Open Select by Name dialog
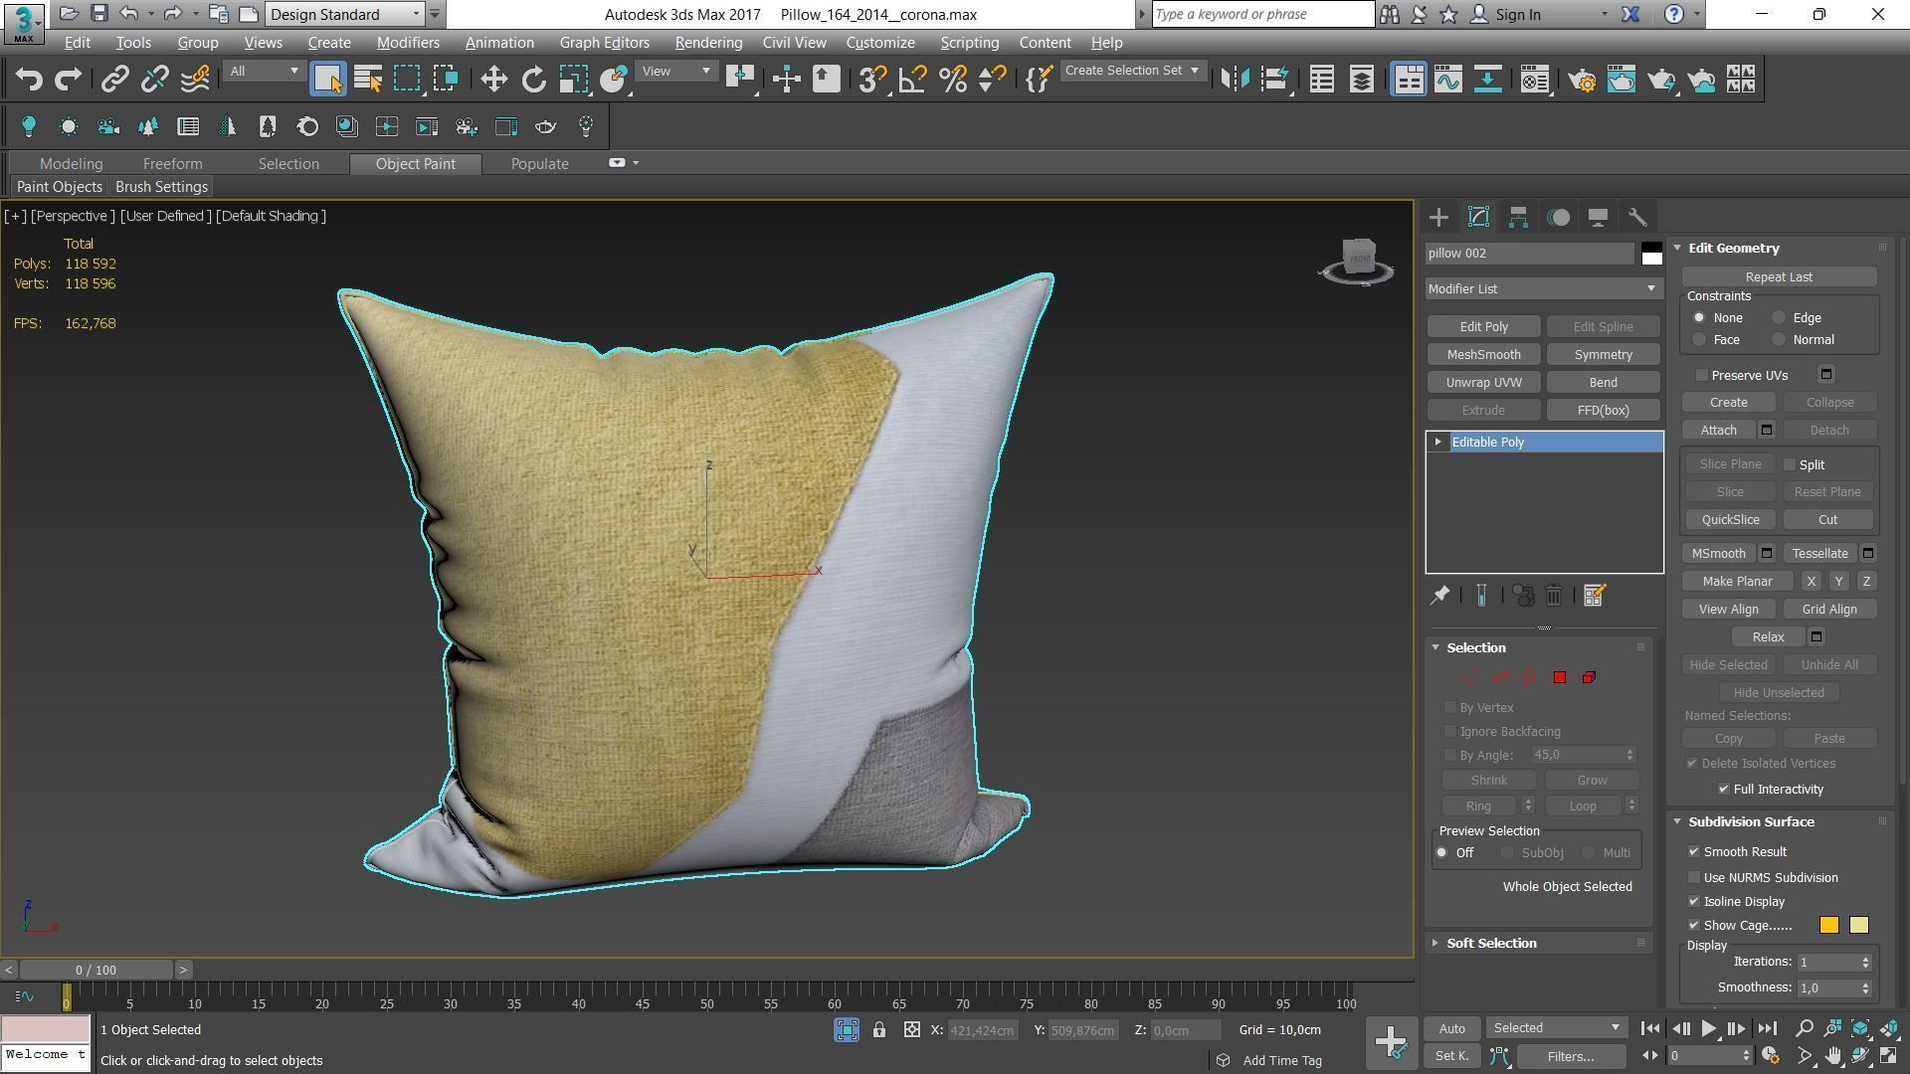The width and height of the screenshot is (1910, 1074). (x=368, y=80)
